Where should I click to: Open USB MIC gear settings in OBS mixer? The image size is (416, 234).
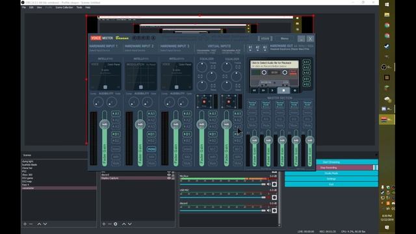274,198
